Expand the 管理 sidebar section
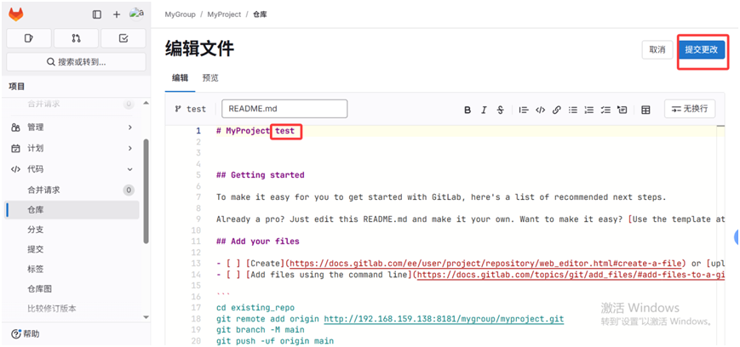The height and width of the screenshot is (347, 740). pos(72,128)
